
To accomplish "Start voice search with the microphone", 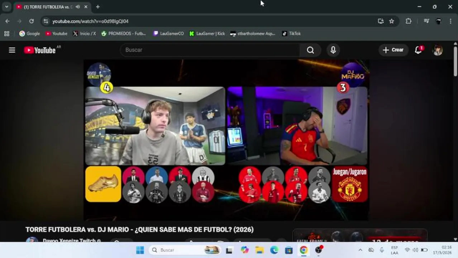I will pos(333,50).
